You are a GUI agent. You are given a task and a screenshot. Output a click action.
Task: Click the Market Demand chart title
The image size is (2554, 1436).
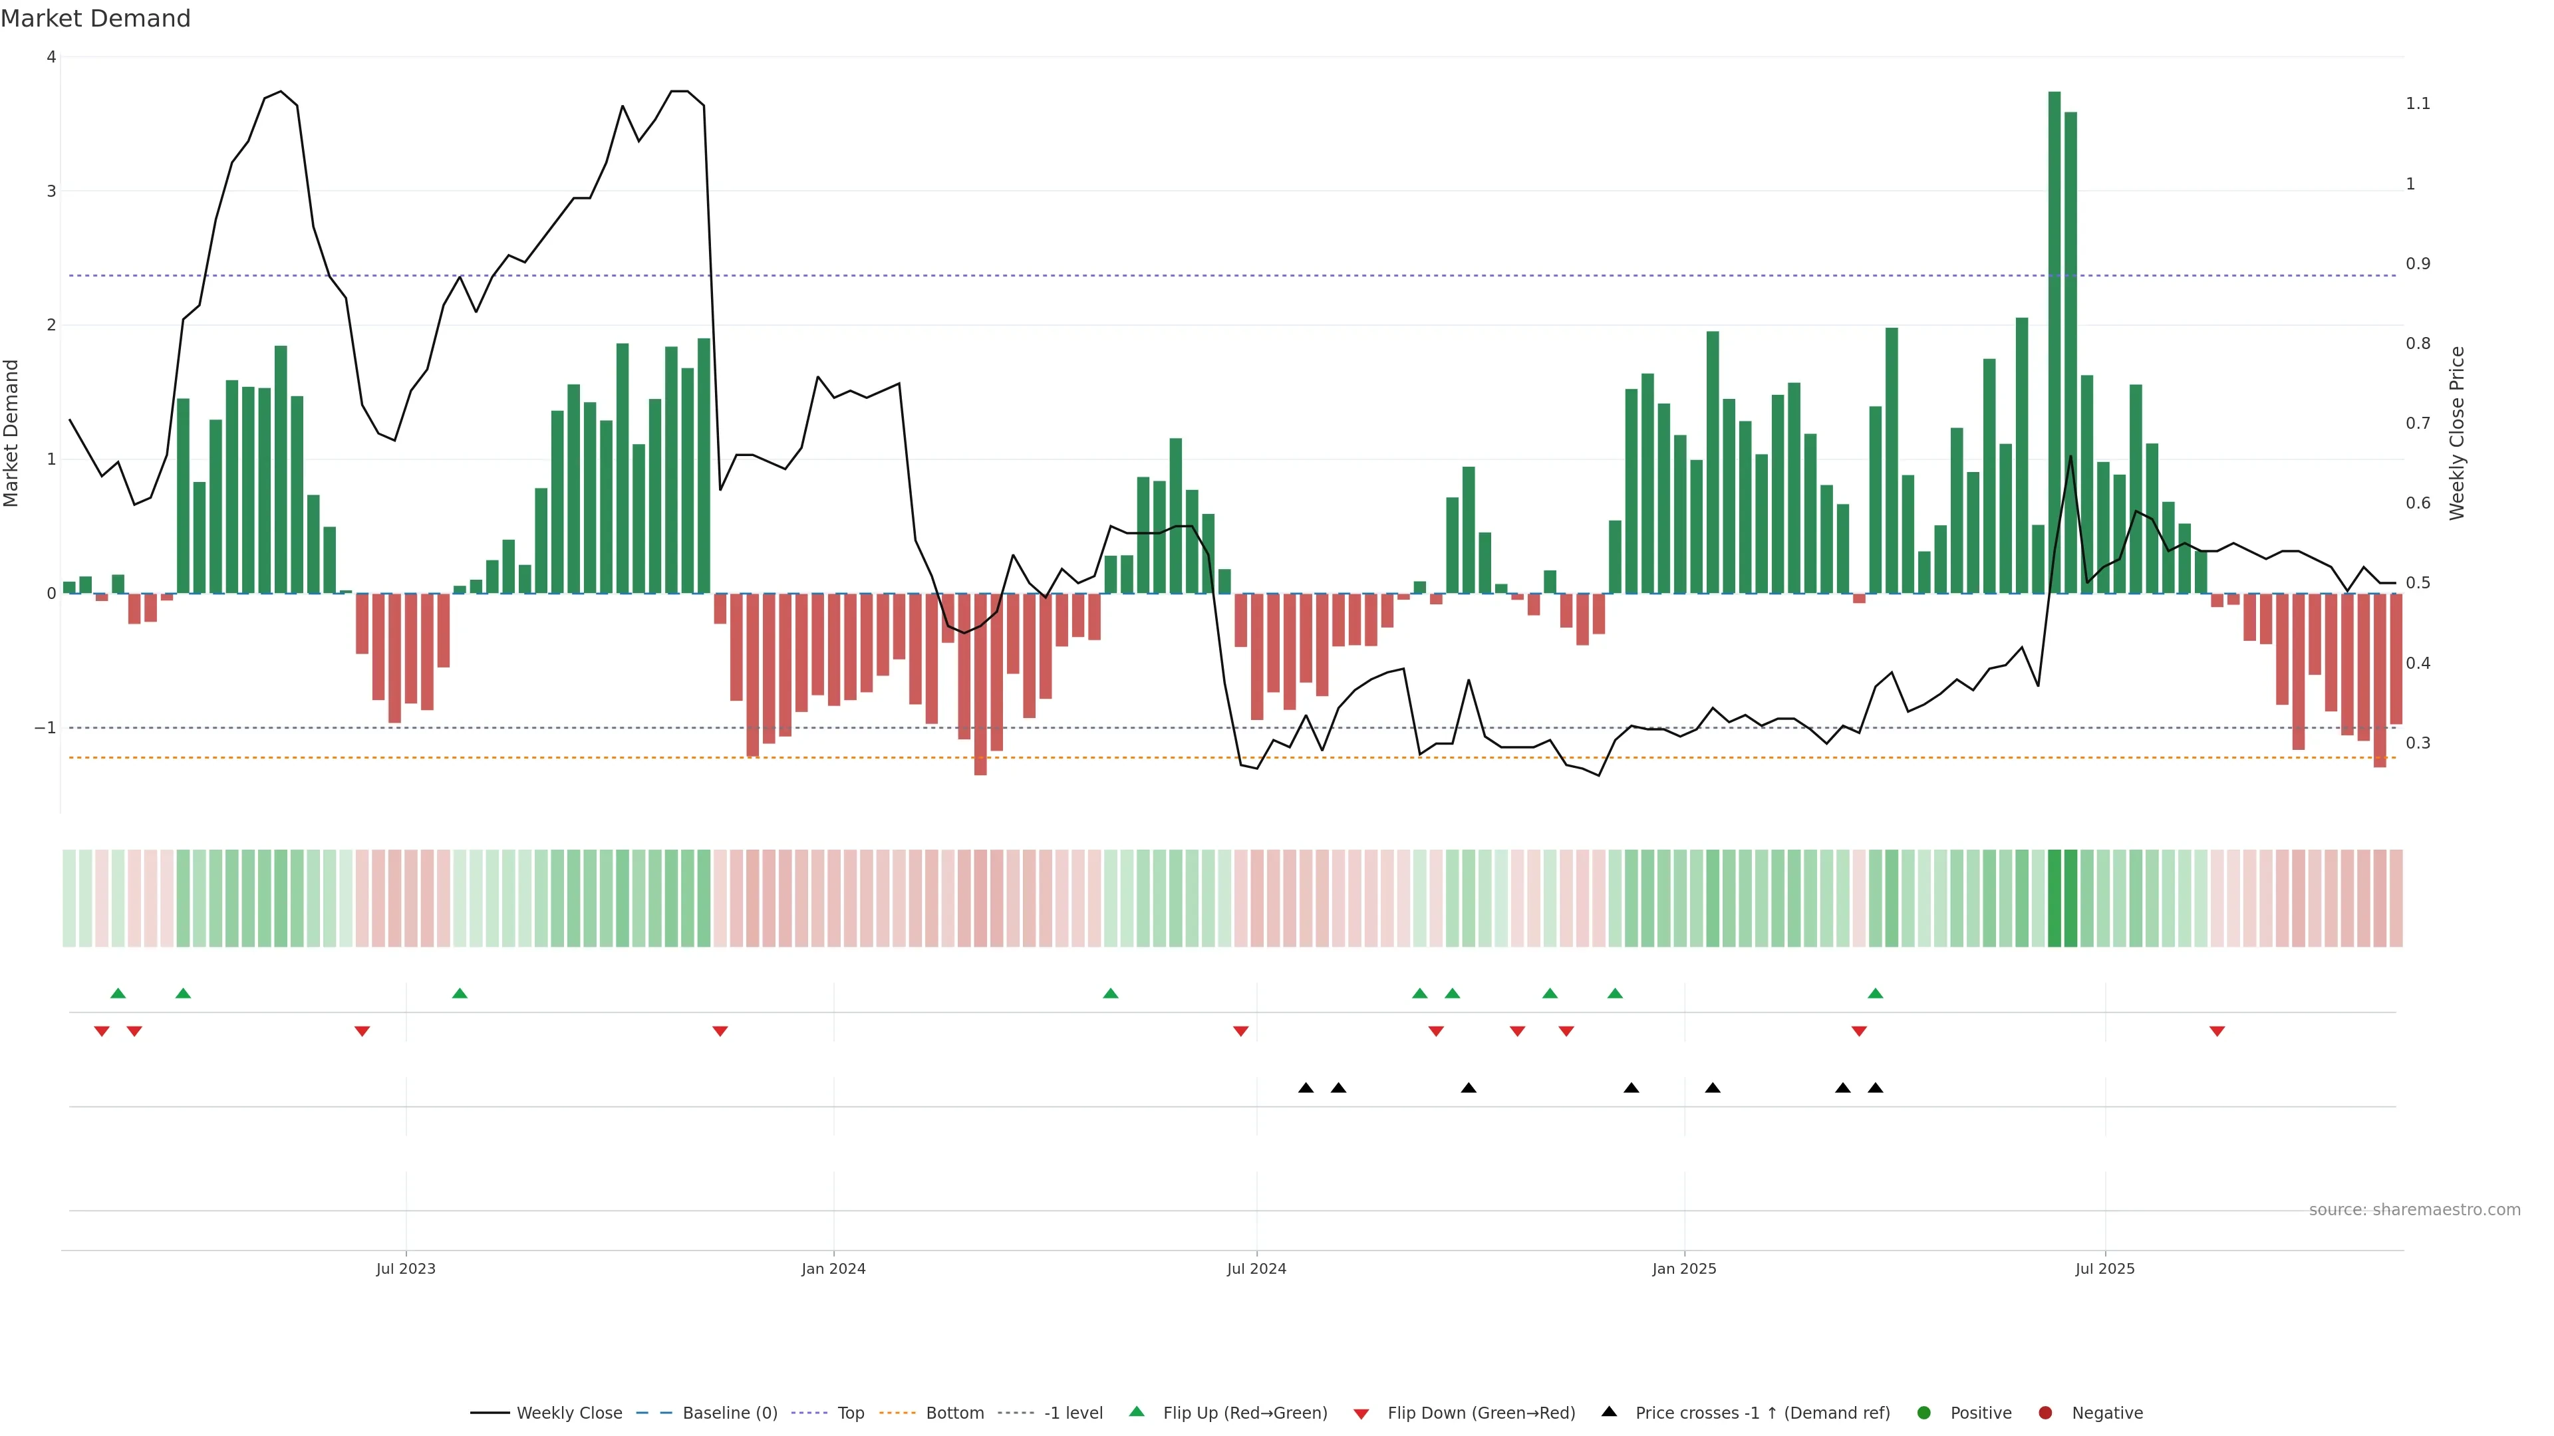point(95,19)
